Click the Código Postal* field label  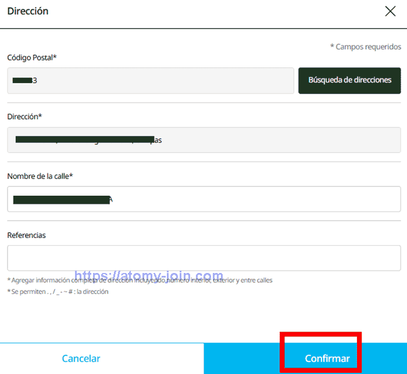pyautogui.click(x=32, y=57)
